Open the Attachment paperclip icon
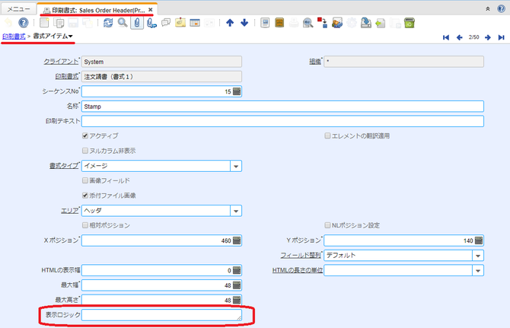510x328 pixels. pyautogui.click(x=137, y=23)
